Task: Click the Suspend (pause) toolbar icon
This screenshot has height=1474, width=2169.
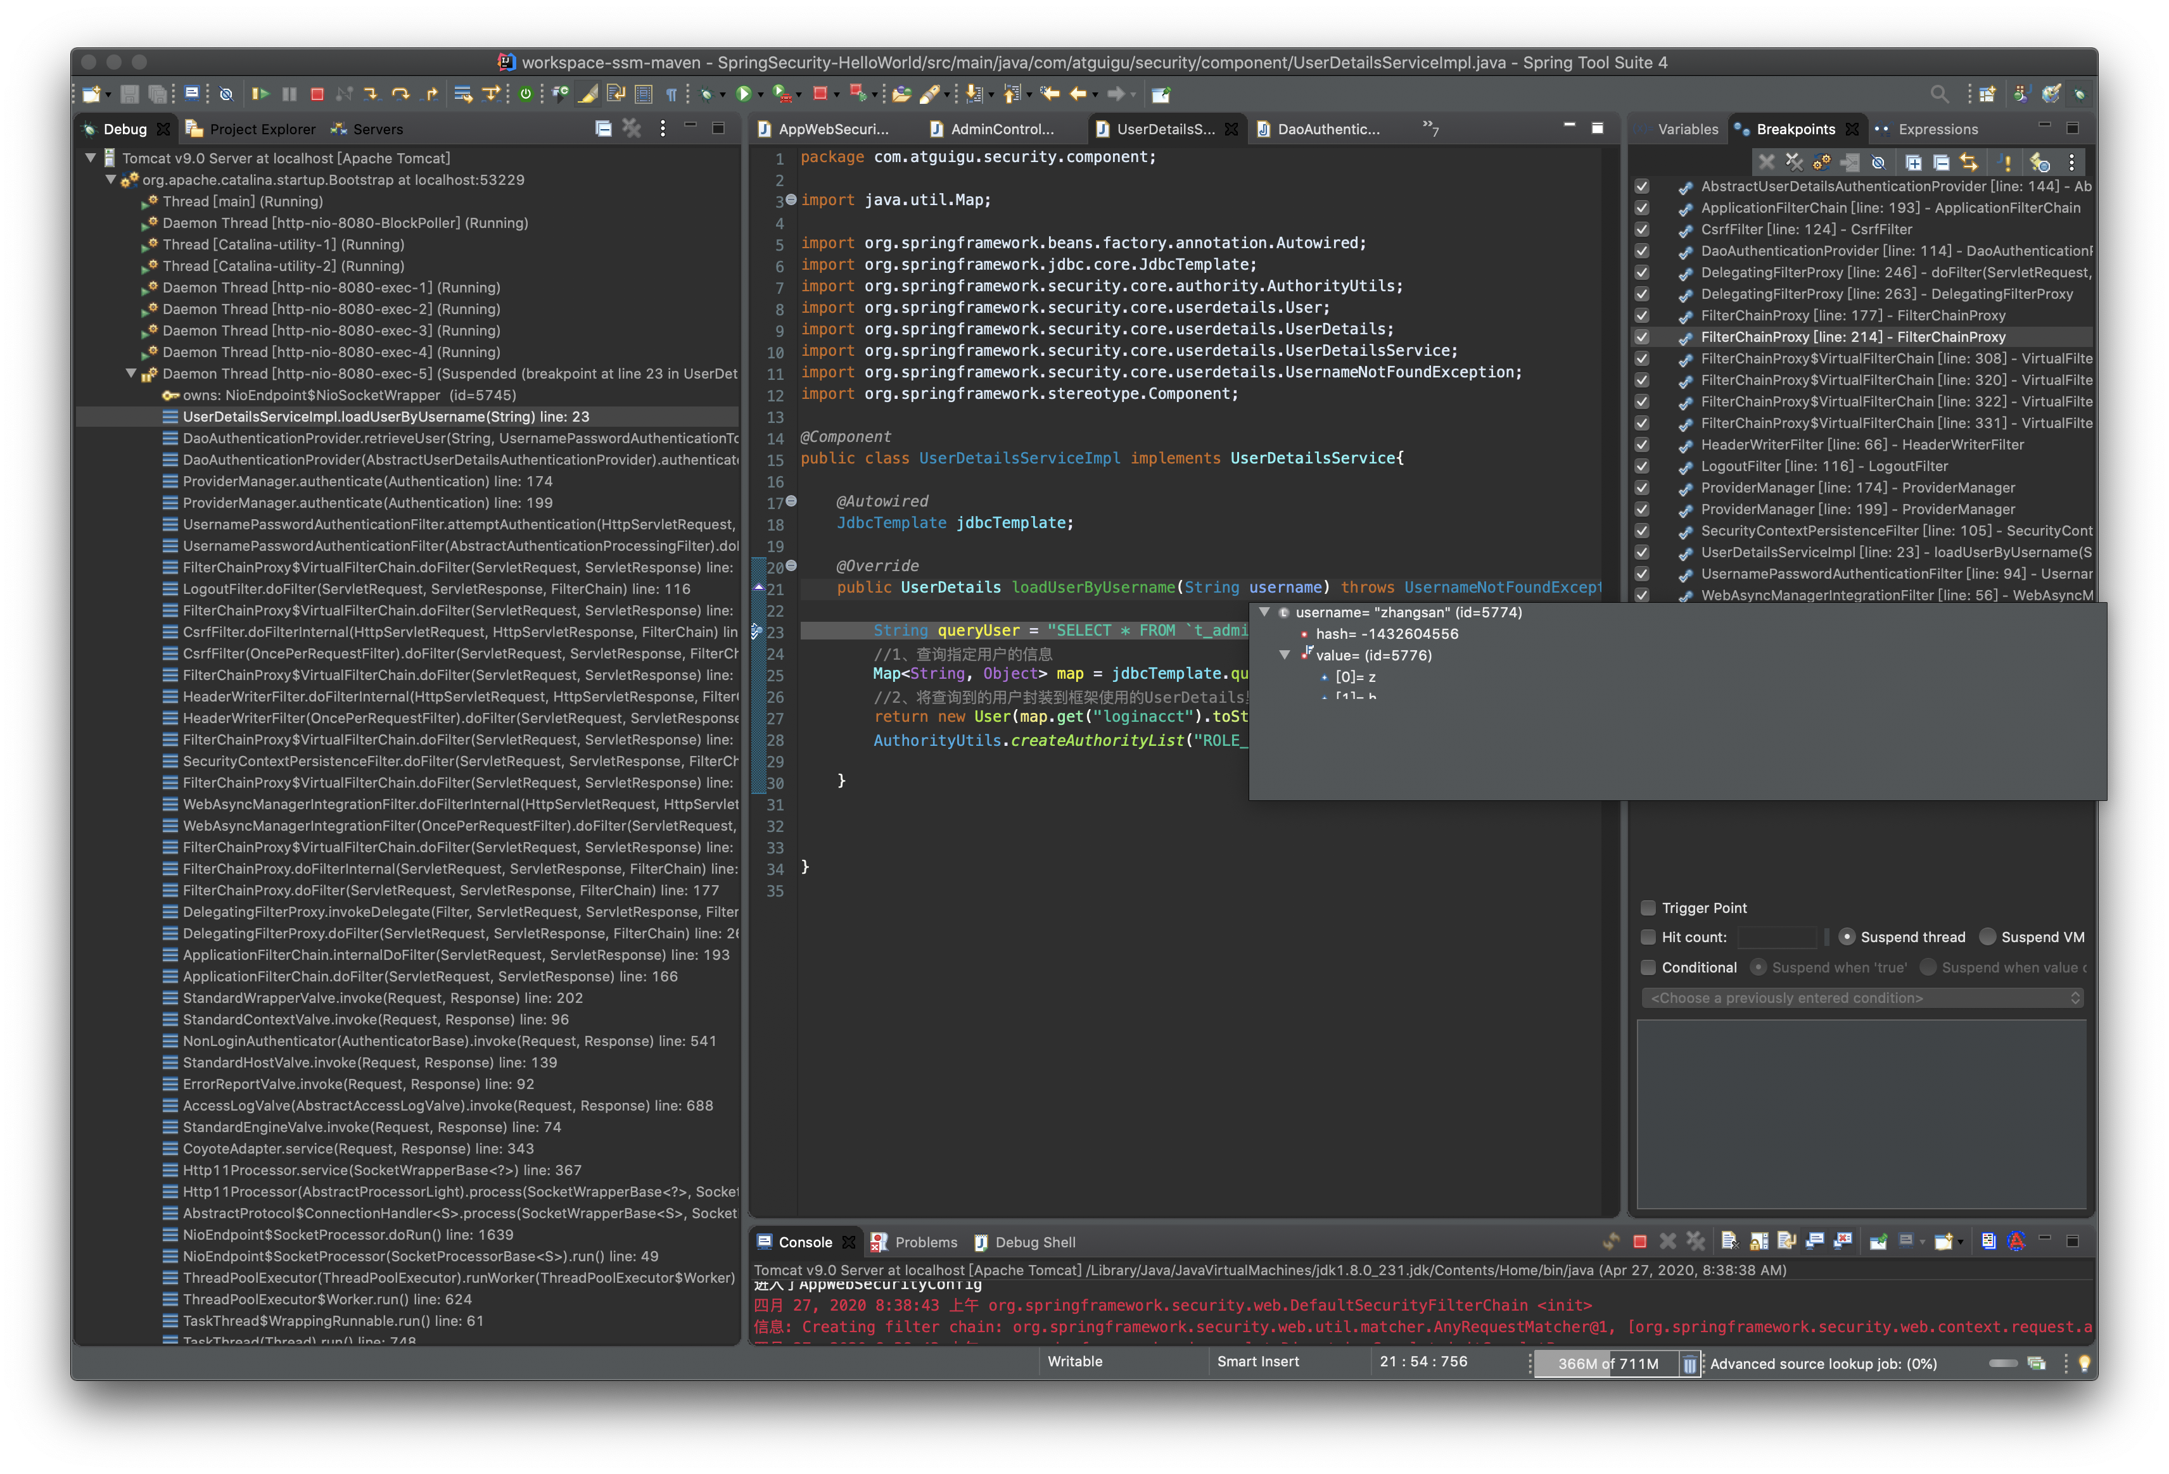Action: point(289,93)
